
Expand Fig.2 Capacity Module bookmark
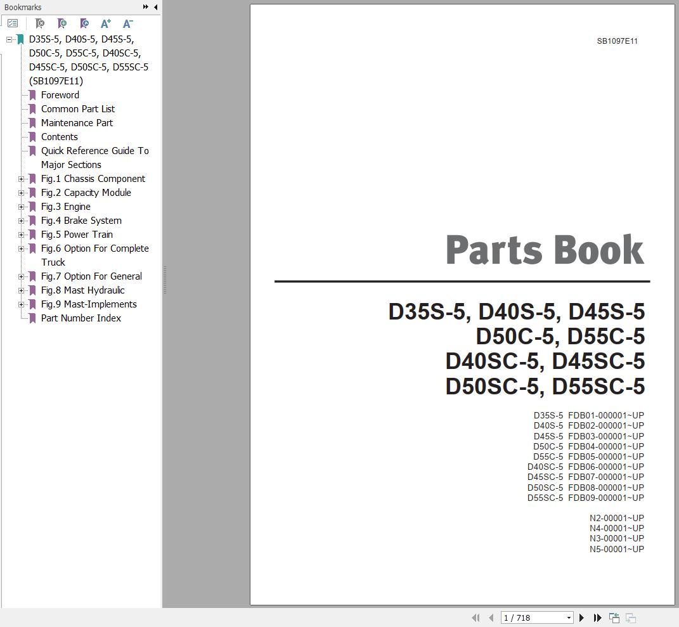pyautogui.click(x=21, y=193)
